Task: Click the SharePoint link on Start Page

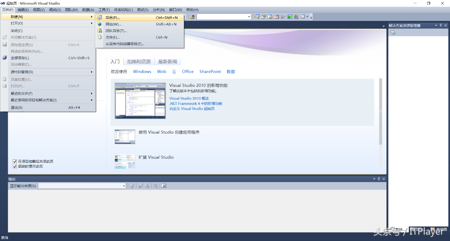Action: [x=210, y=72]
